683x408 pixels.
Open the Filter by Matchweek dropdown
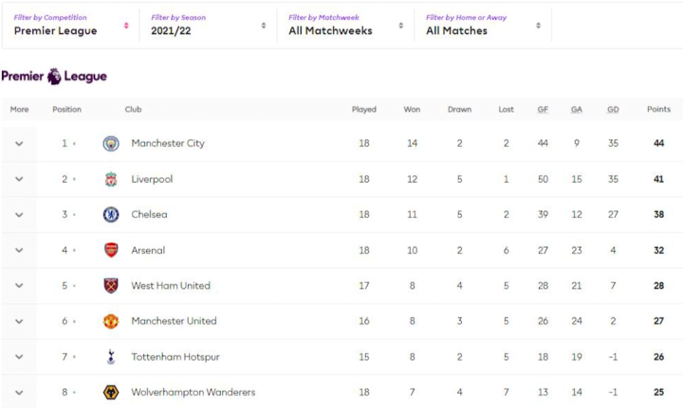[x=346, y=26]
